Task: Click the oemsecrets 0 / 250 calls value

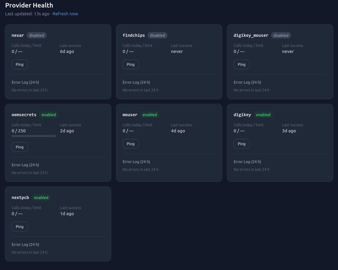Action: tap(19, 131)
